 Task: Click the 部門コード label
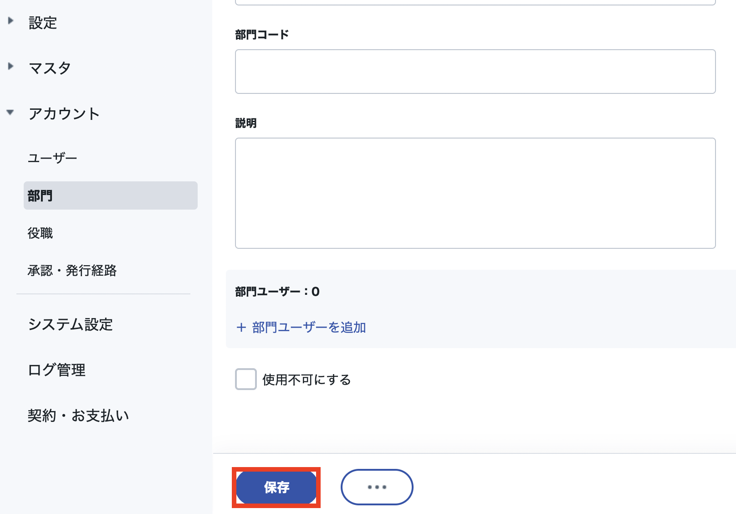(262, 35)
